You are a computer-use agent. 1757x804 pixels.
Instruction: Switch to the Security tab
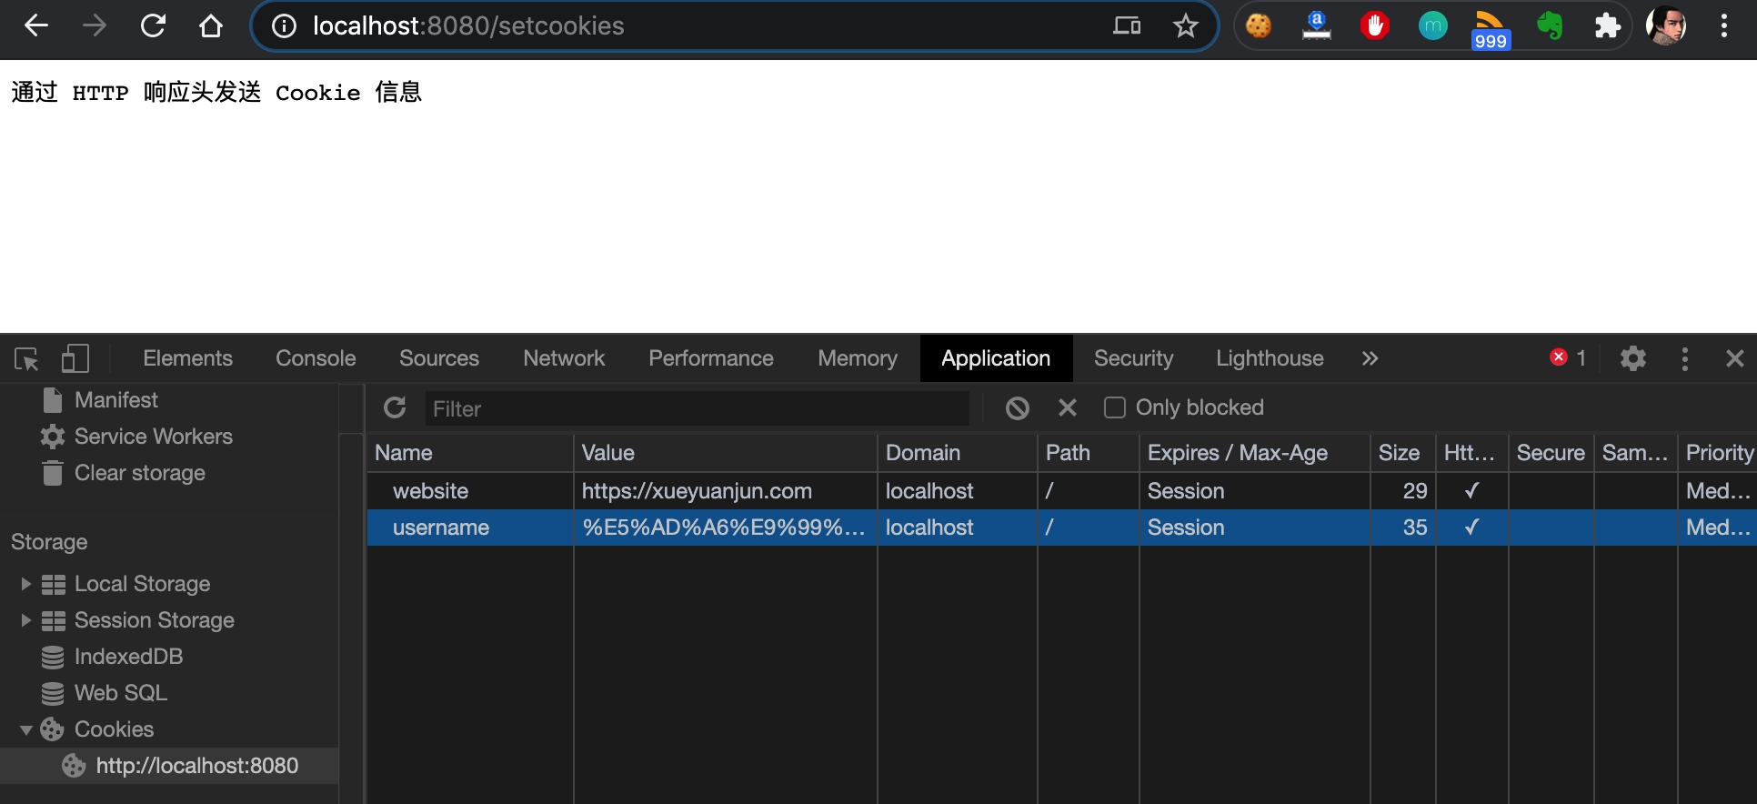pos(1133,358)
